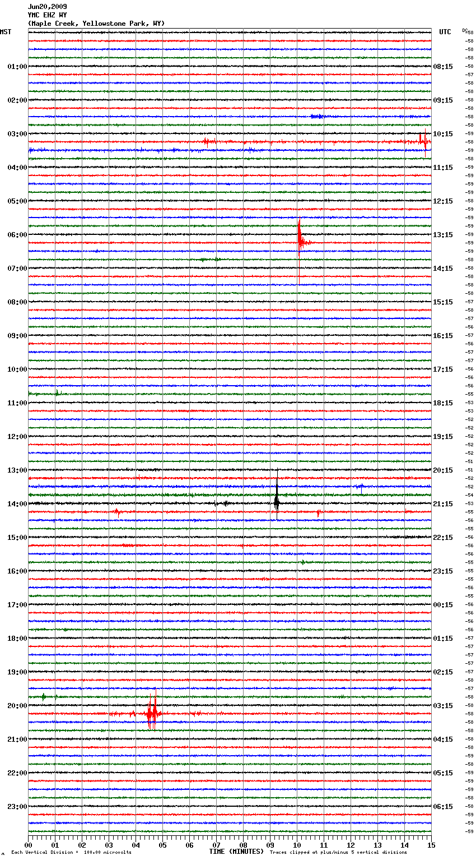Click the big red burst after 20:00
476x860 pixels.
pyautogui.click(x=152, y=713)
